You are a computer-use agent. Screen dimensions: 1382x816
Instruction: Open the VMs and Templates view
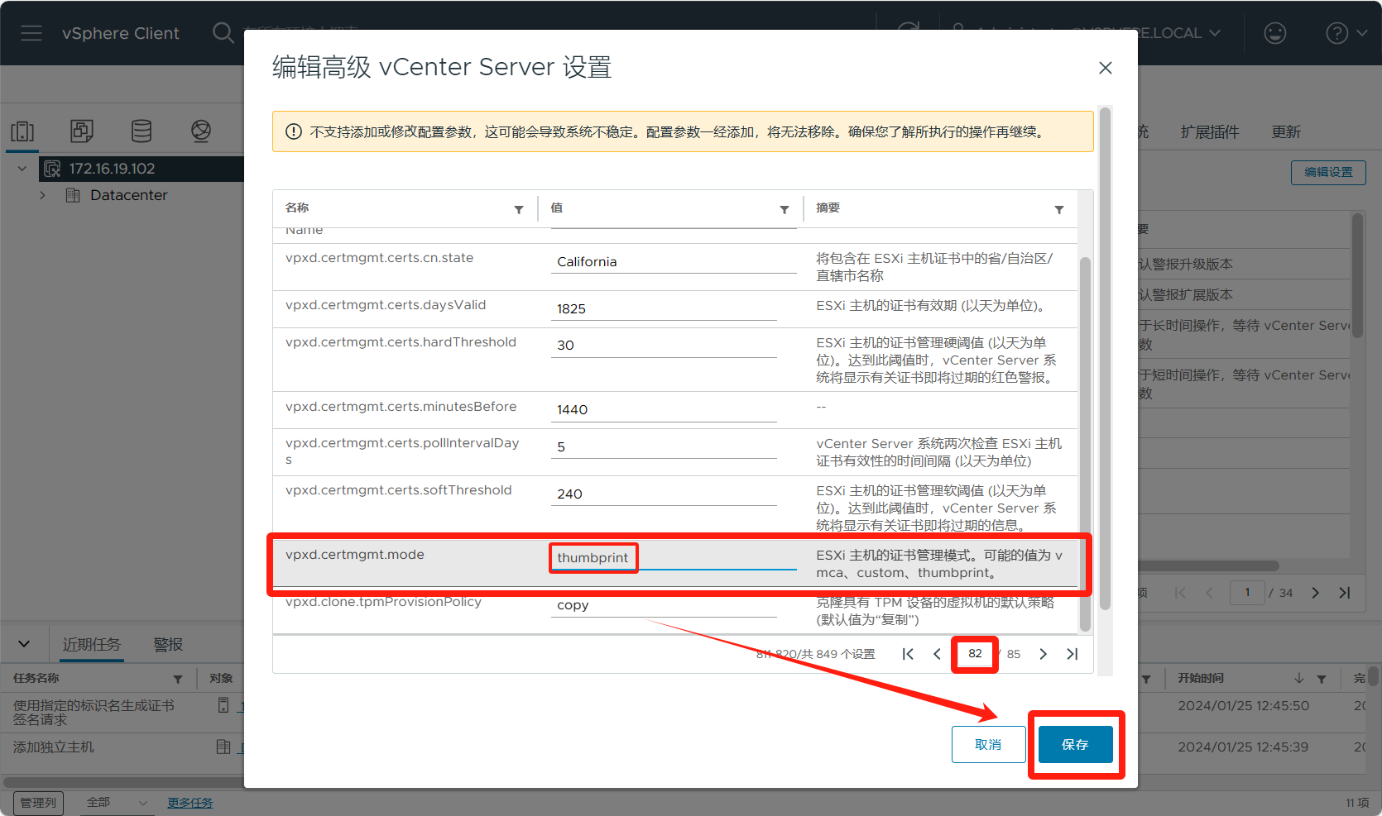pos(81,131)
